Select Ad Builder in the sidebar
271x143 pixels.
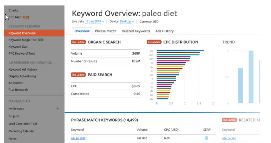coord(16,83)
